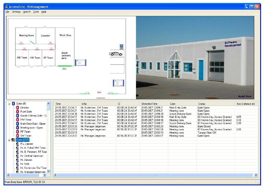Image resolution: width=264 pixels, height=188 pixels.
Task: Click the blue icon beside Main Entry Gate - Open
Action: (x=17, y=123)
